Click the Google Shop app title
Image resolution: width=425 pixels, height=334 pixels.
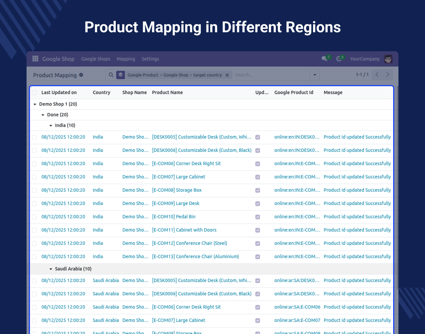click(x=58, y=59)
